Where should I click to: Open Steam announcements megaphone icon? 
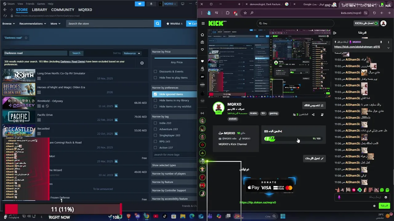pos(140,4)
